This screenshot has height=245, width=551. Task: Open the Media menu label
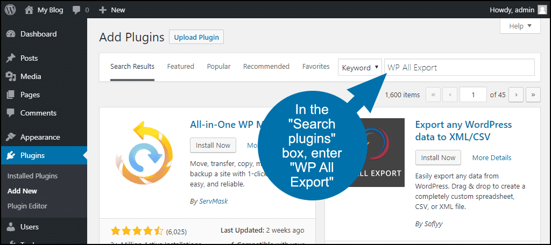(x=31, y=76)
